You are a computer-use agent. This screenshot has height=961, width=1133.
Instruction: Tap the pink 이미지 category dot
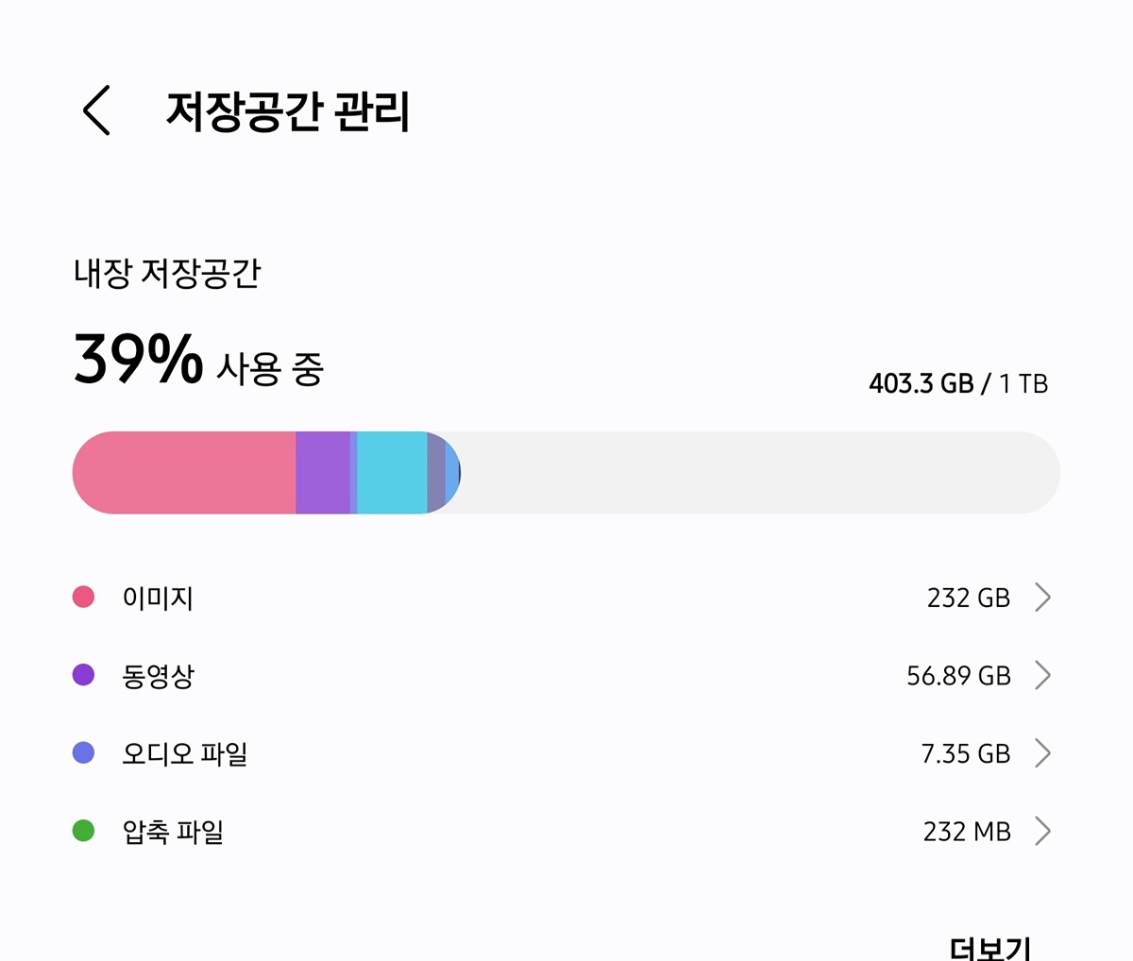click(x=83, y=597)
